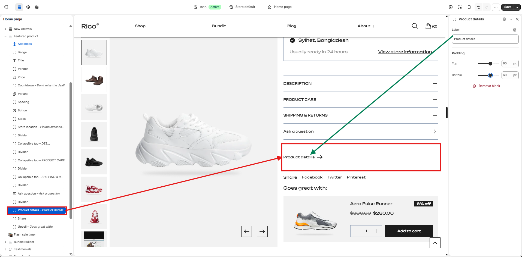Click the back-to-top arrow button
Screen dimensions: 522x257
tap(435, 243)
